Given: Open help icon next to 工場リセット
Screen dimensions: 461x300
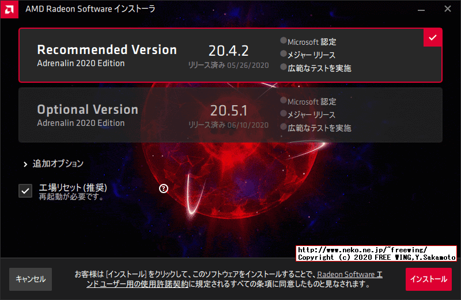Looking at the screenshot, I should point(163,188).
